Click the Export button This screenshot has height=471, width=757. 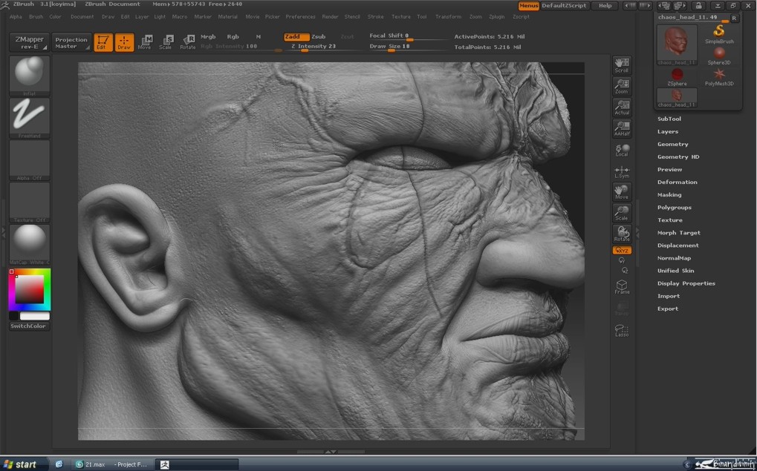(668, 309)
